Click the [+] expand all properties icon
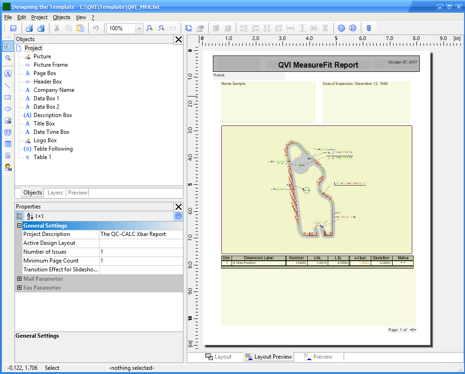 [x=39, y=216]
